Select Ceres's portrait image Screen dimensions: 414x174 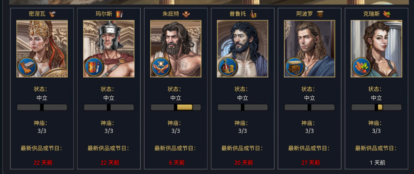(376, 49)
